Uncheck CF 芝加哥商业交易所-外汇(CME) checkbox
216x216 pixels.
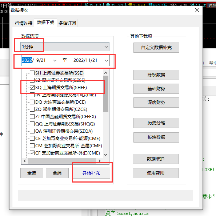[x=32, y=153]
